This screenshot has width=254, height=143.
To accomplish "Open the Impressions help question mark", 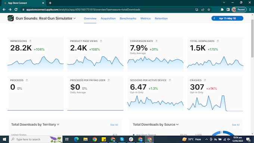I will pos(30,41).
